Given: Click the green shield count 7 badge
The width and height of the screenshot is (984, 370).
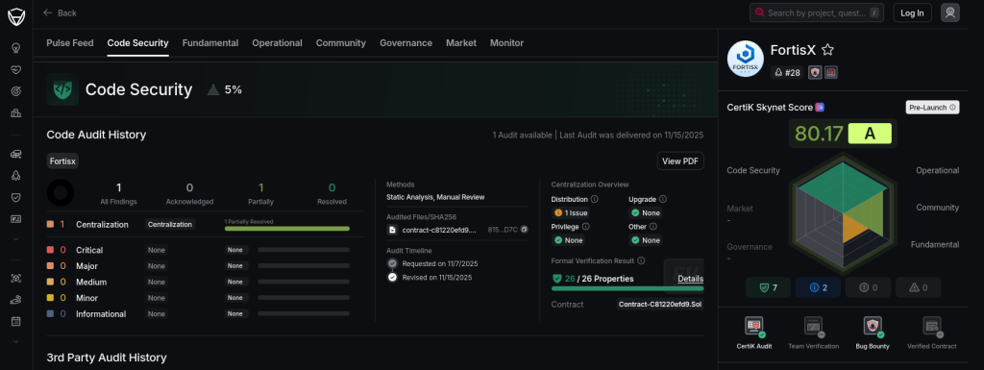Looking at the screenshot, I should click(768, 287).
